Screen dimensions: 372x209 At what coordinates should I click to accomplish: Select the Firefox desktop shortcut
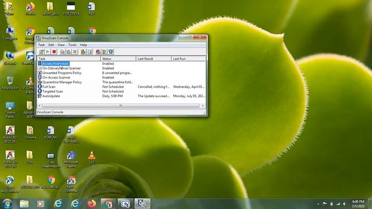[30, 9]
